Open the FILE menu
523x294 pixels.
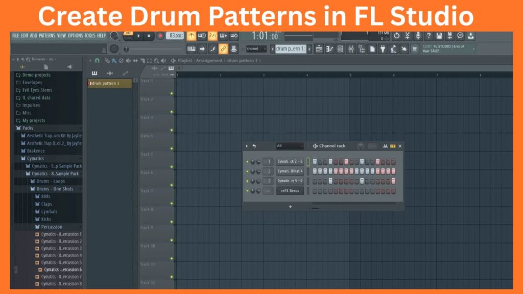[16, 36]
